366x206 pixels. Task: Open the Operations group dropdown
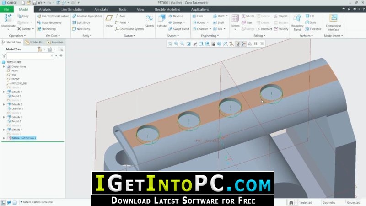(x=17, y=36)
